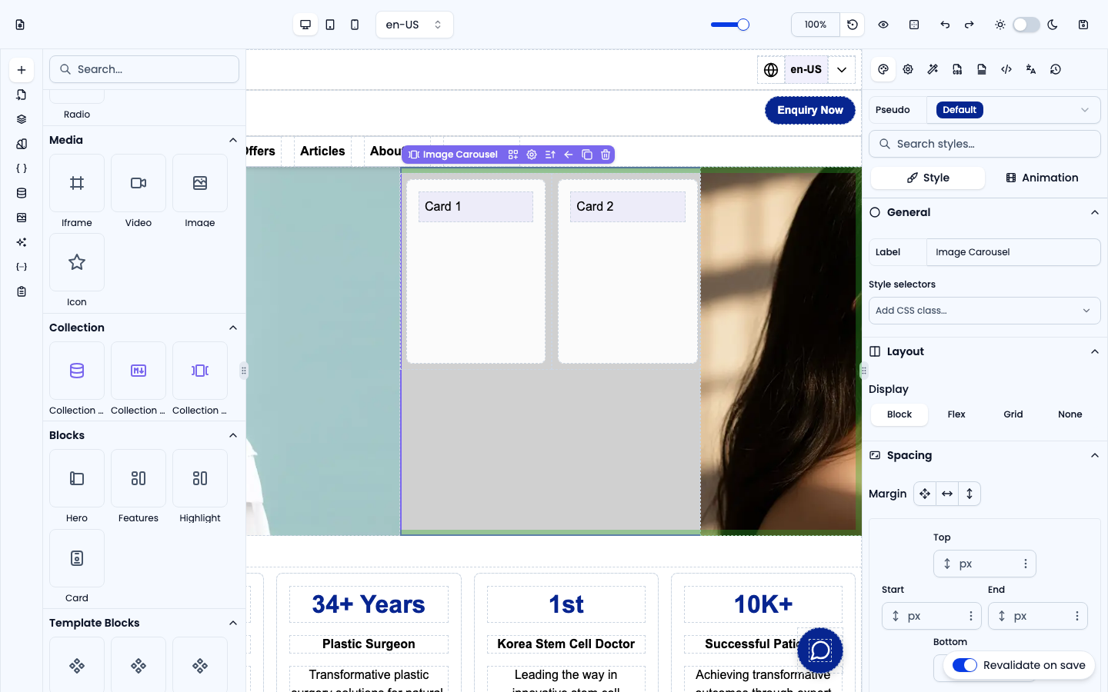Image resolution: width=1108 pixels, height=692 pixels.
Task: Open the Add CSS class dropdown
Action: 985,311
